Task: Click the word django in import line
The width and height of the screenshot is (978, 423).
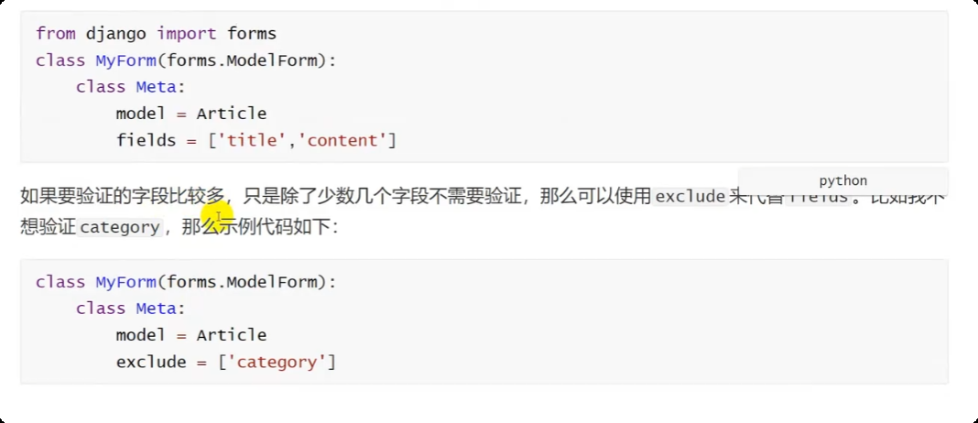Action: tap(116, 34)
